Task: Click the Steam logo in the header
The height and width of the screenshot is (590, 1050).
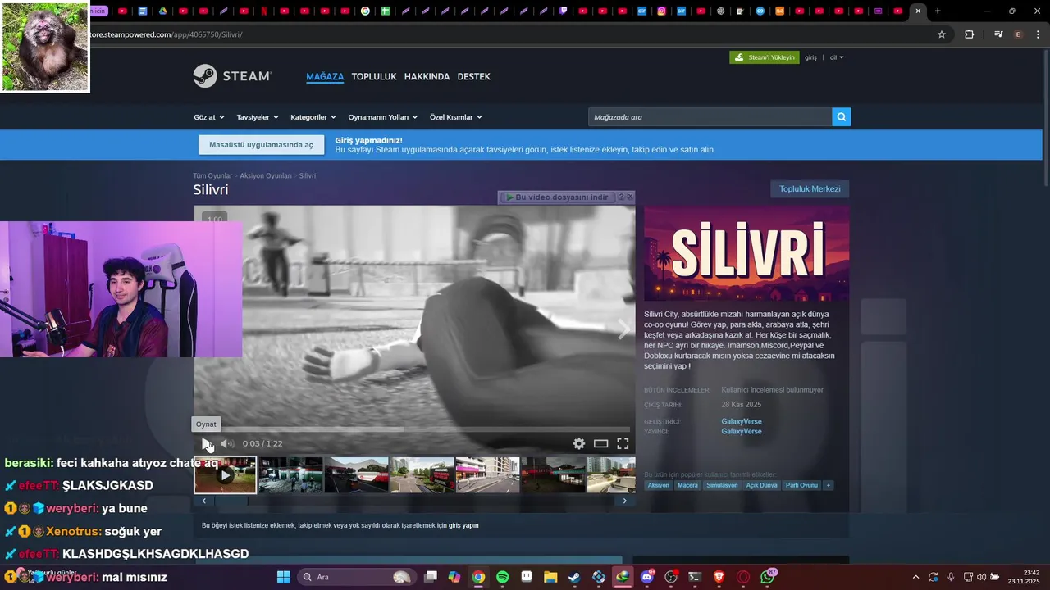Action: click(x=232, y=76)
